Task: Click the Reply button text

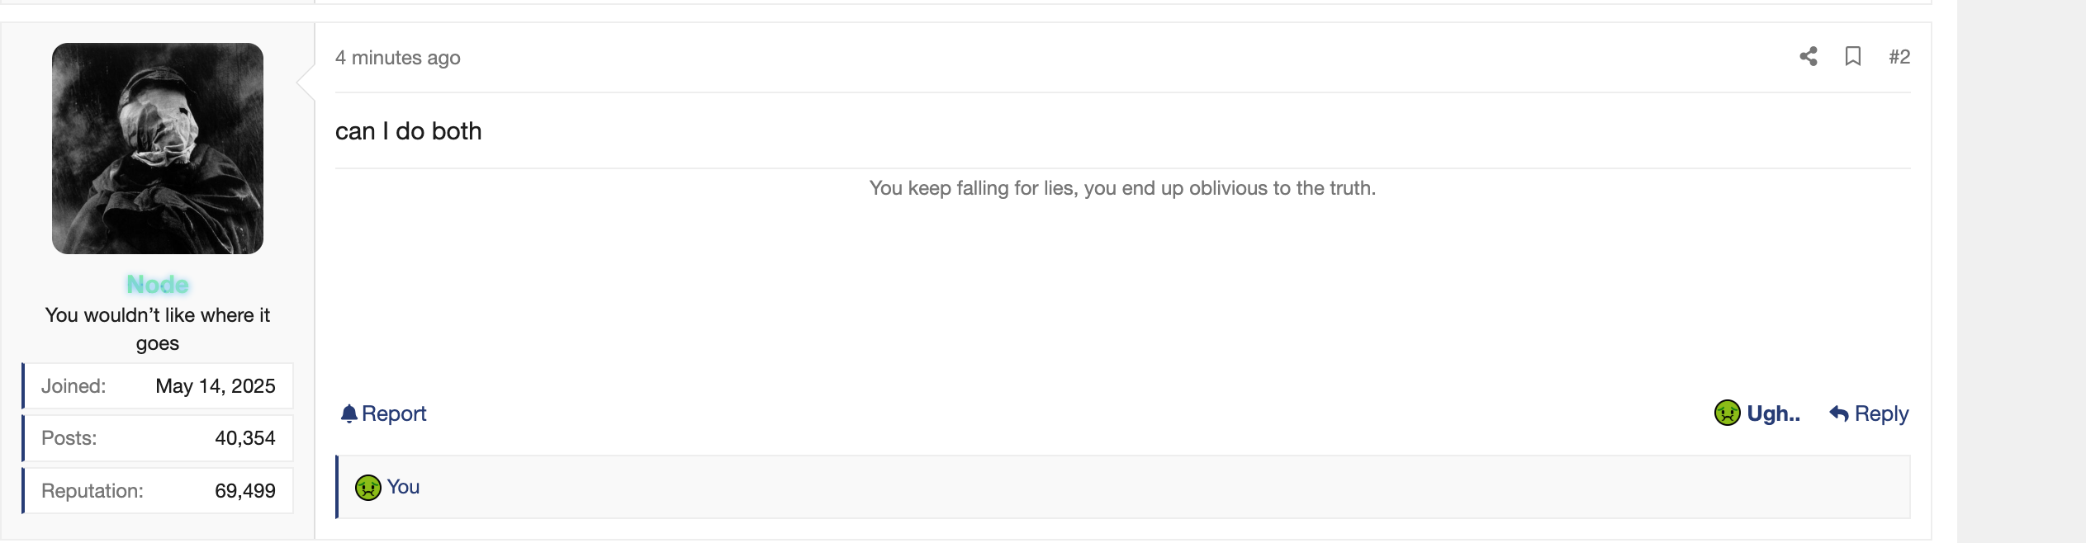Action: click(x=1881, y=413)
